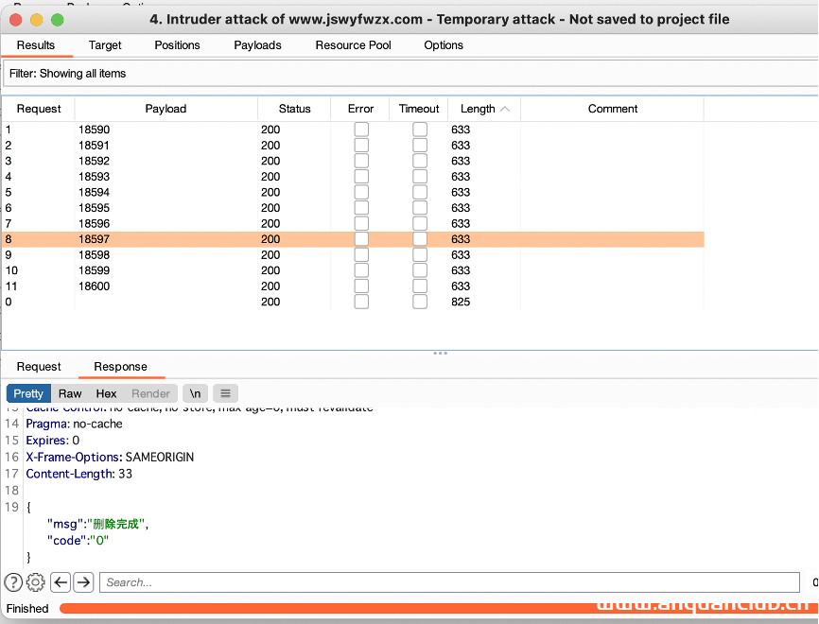The image size is (819, 624).
Task: Toggle Error checkbox for payload 18590
Action: pos(361,129)
